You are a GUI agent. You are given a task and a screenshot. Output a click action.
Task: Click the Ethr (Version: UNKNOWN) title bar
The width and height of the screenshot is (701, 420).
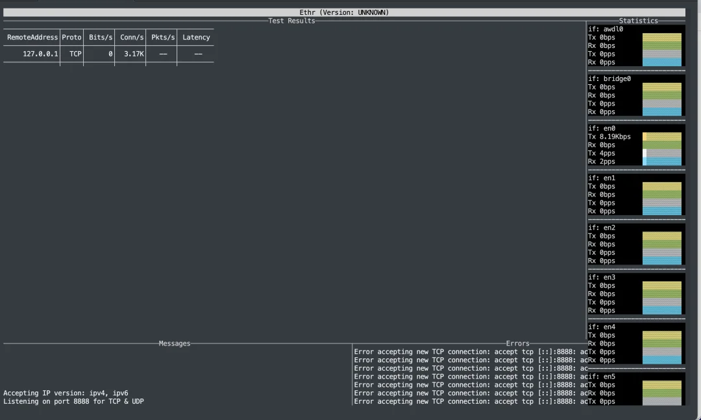click(x=344, y=12)
